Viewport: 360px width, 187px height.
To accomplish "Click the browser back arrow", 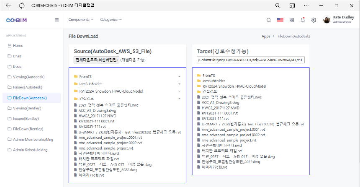I will click(8, 5).
